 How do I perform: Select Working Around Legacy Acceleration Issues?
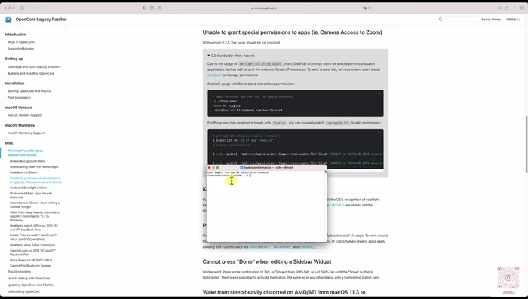pyautogui.click(x=25, y=153)
